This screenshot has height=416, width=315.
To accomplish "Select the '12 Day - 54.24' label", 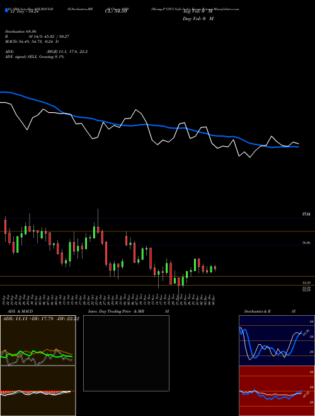I will coord(24,12).
